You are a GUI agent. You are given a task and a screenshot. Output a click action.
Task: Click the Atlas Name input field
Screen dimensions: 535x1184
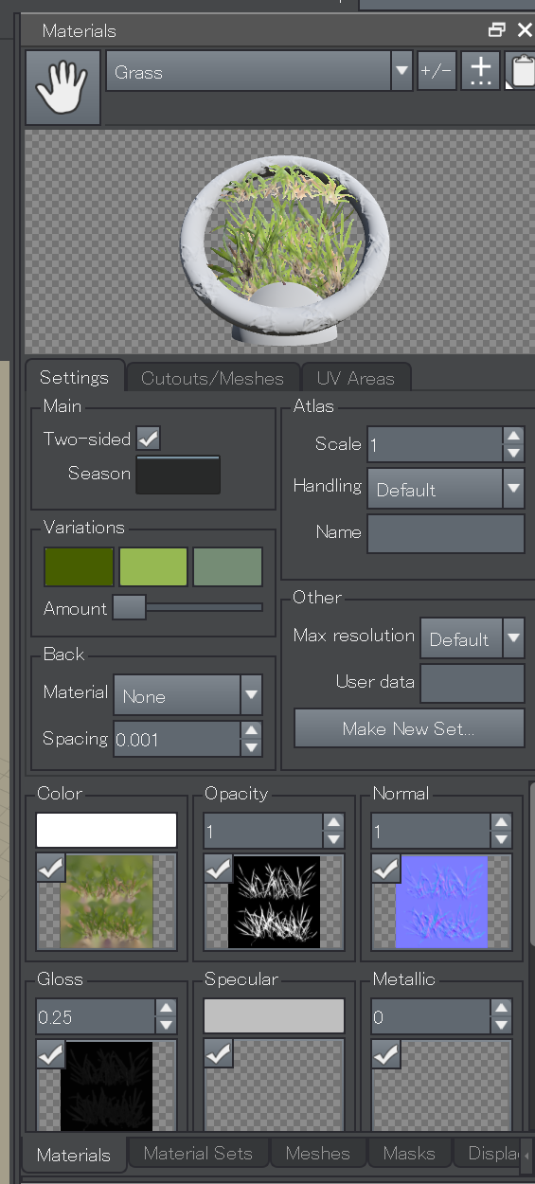click(x=446, y=533)
